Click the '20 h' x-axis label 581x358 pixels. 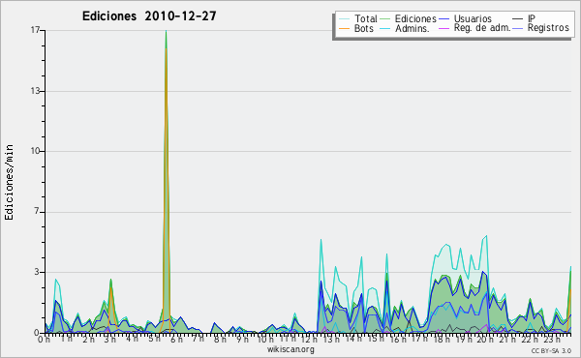[485, 339]
